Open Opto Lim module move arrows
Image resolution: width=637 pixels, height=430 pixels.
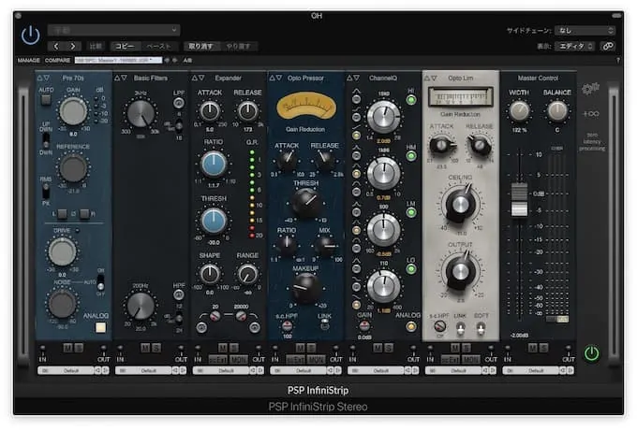pyautogui.click(x=431, y=78)
